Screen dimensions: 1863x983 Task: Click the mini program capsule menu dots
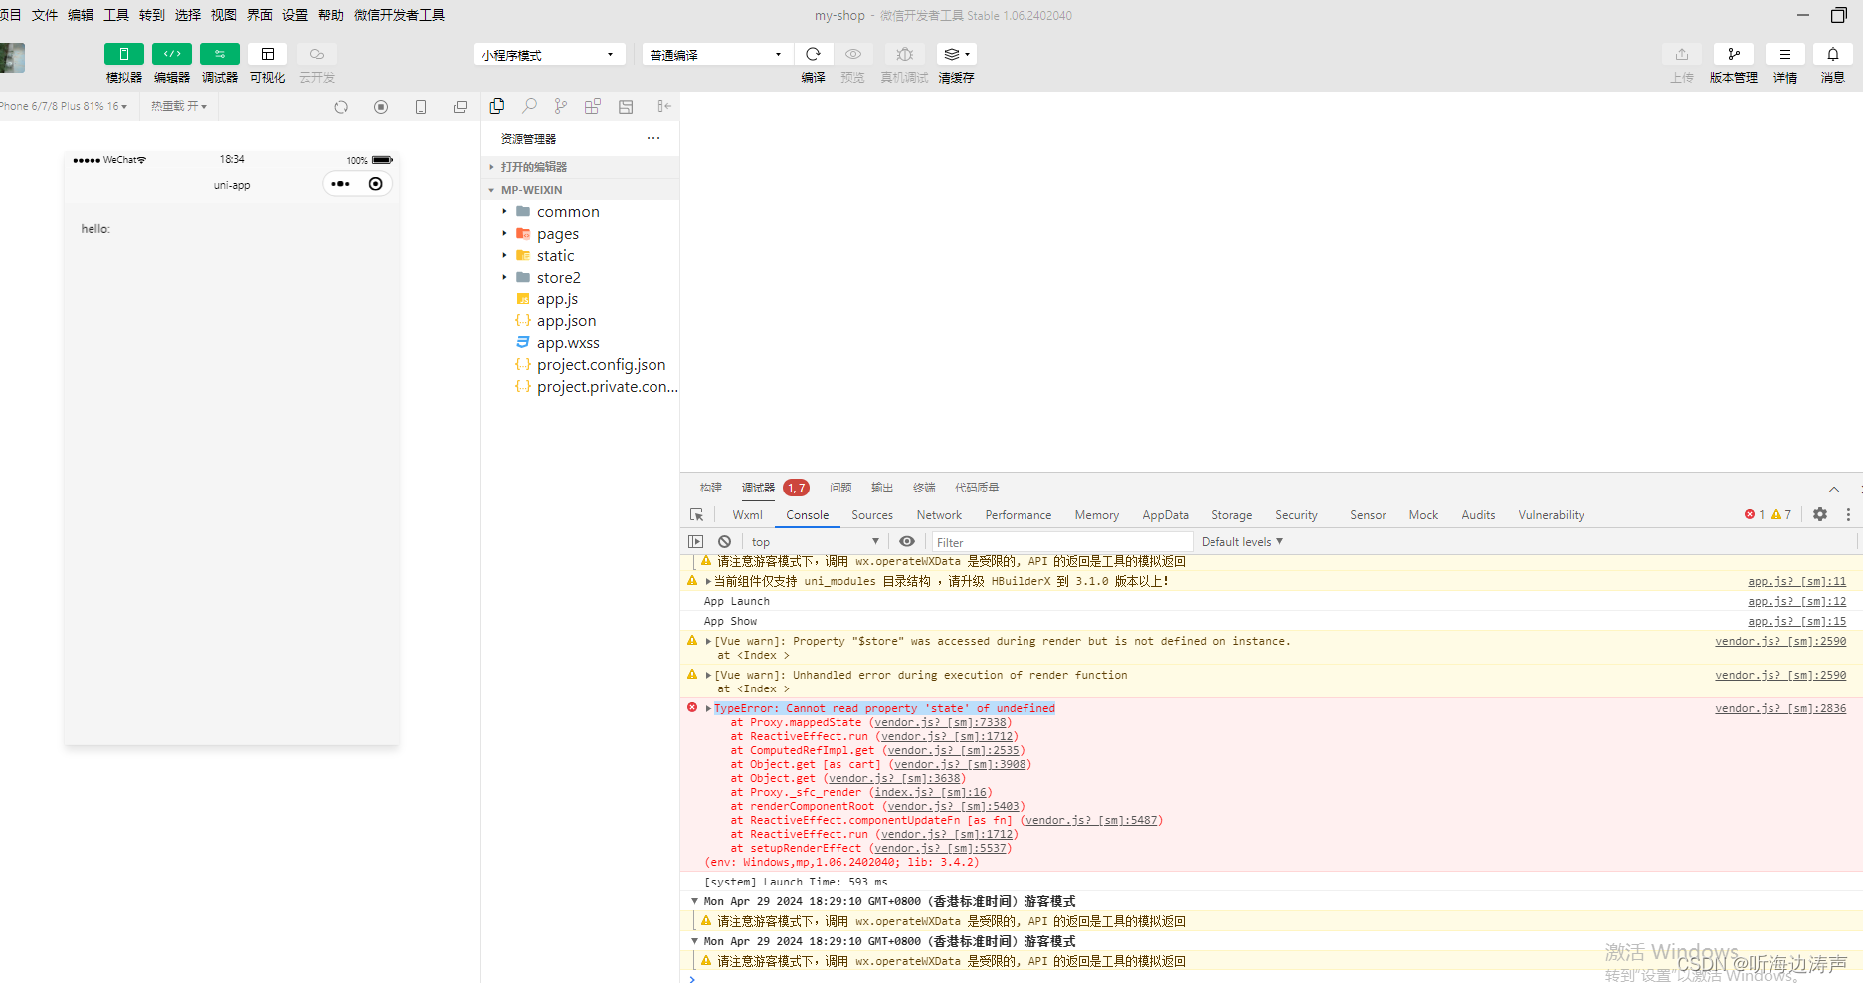click(x=341, y=184)
